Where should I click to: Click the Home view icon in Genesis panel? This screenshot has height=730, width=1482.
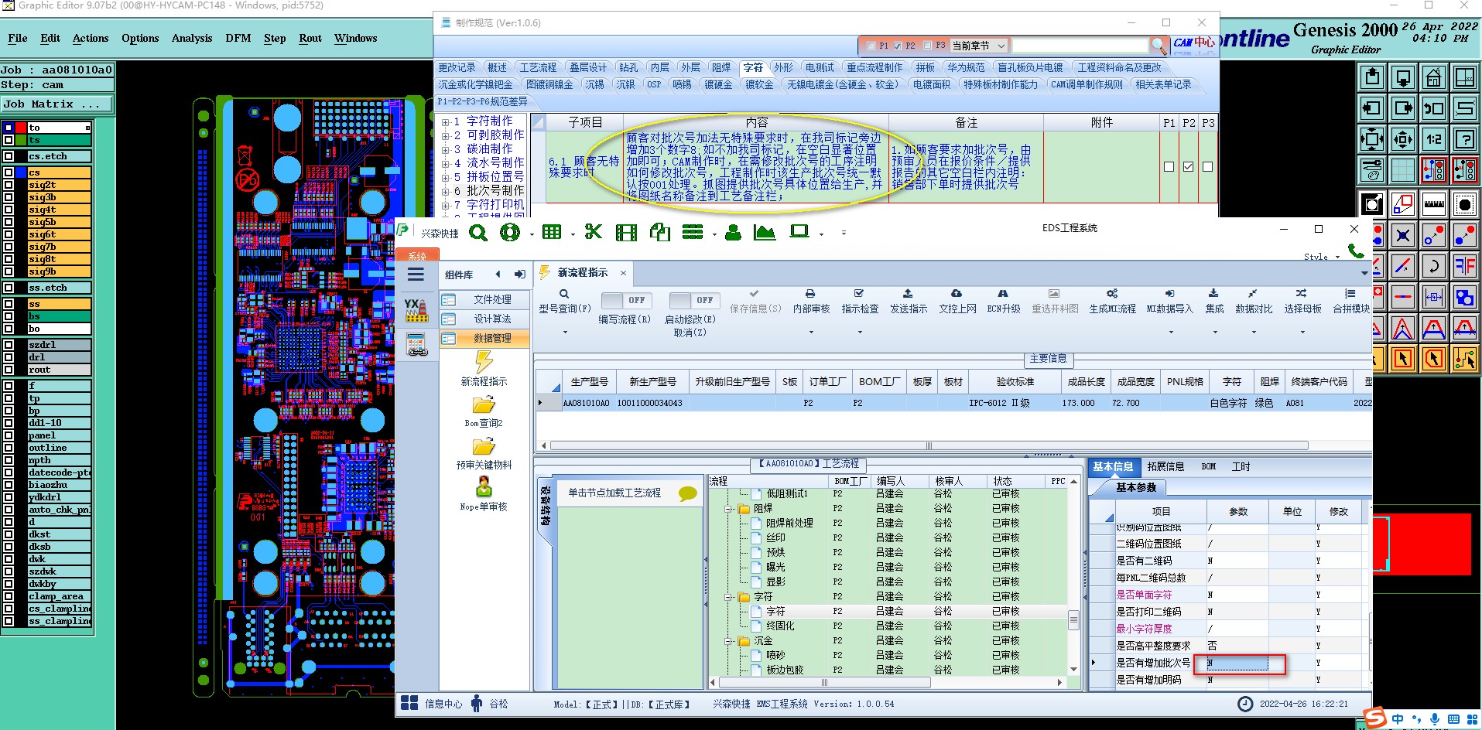click(1433, 77)
